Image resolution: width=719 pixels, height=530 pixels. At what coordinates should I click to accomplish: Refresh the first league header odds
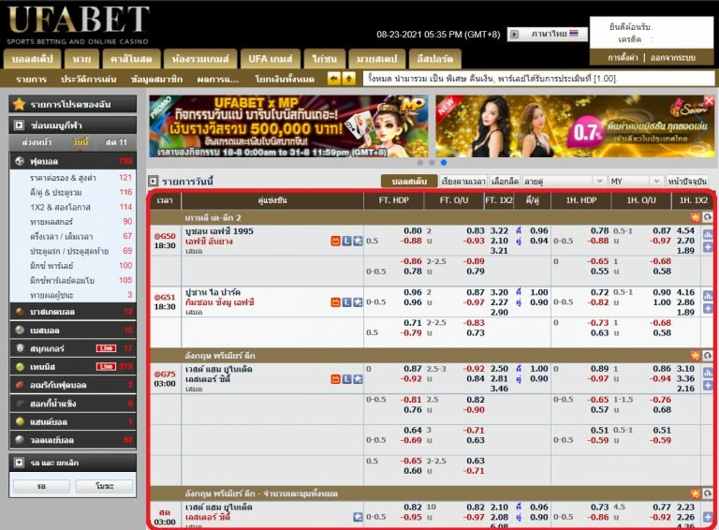(x=708, y=217)
